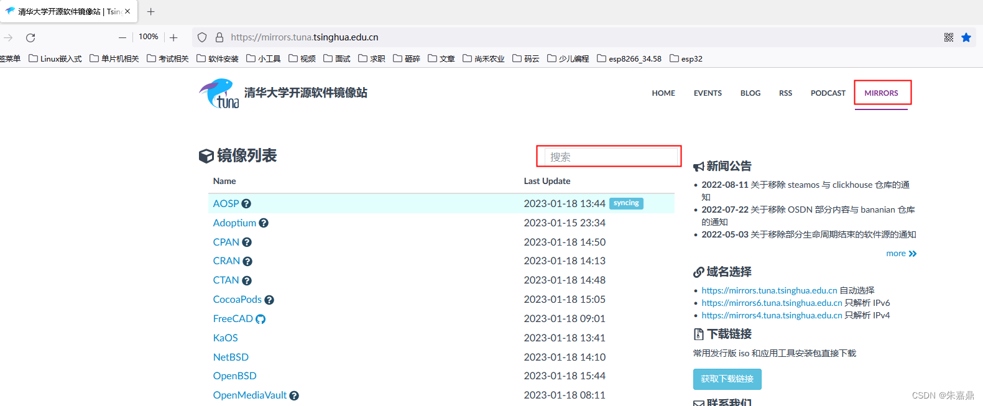
Task: Click the zoom in plus button
Action: click(173, 37)
